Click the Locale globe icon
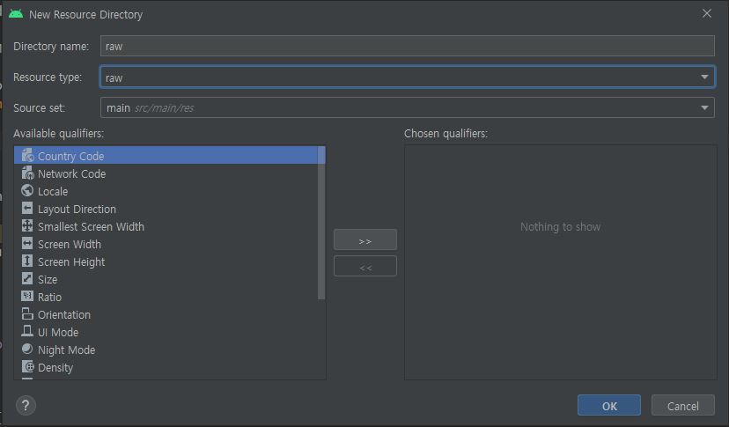The image size is (729, 427). coord(27,191)
